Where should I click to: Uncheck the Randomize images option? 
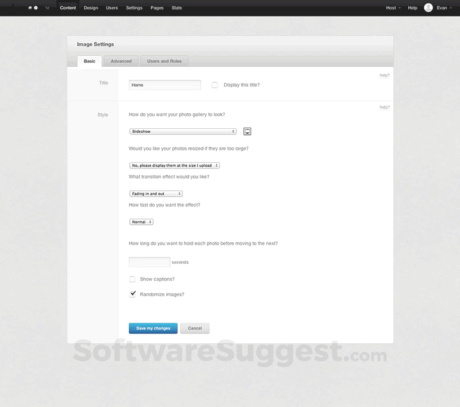(132, 294)
